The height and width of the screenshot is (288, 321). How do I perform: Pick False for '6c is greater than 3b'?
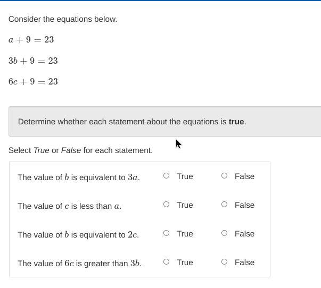click(x=224, y=262)
